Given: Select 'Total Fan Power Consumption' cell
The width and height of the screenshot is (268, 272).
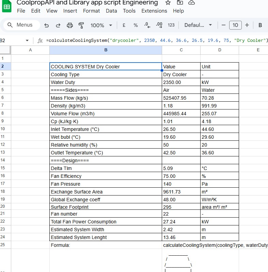Looking at the screenshot, I should pos(106,222).
